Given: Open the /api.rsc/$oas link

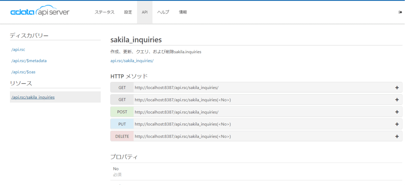Looking at the screenshot, I should [x=23, y=72].
